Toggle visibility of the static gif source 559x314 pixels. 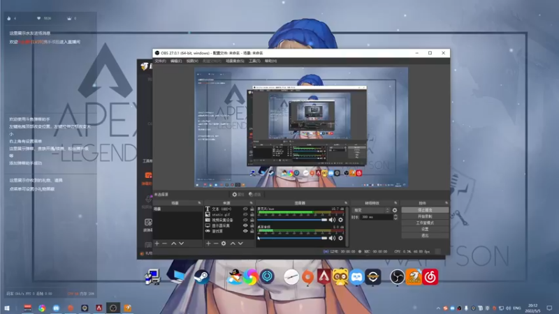point(245,214)
